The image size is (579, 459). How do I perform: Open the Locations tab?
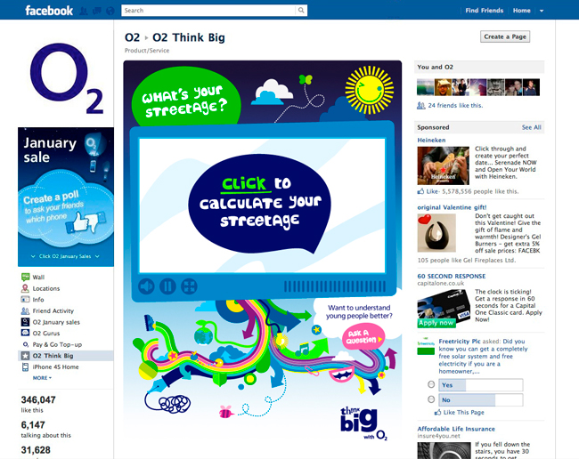tap(46, 288)
